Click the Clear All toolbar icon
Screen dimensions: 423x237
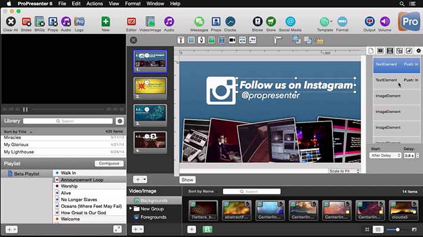coord(11,22)
